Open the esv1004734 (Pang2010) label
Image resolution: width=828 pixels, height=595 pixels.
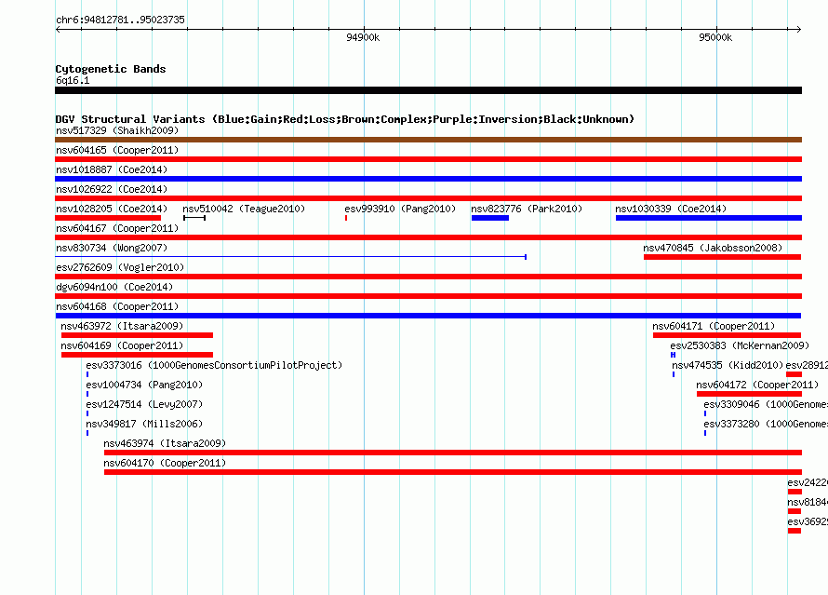pyautogui.click(x=144, y=385)
